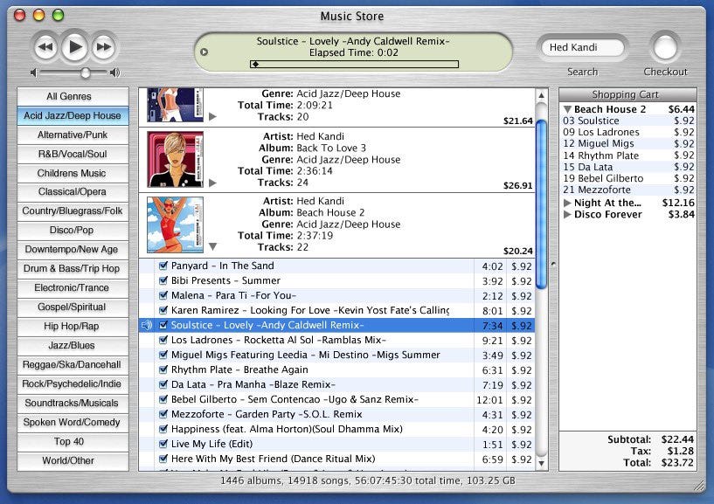The height and width of the screenshot is (504, 714).
Task: Click the Shopping Cart header
Action: (x=627, y=94)
